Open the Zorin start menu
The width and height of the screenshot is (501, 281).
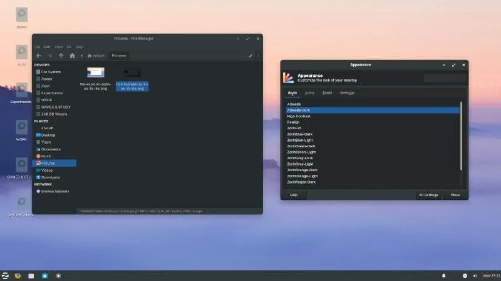click(6, 275)
